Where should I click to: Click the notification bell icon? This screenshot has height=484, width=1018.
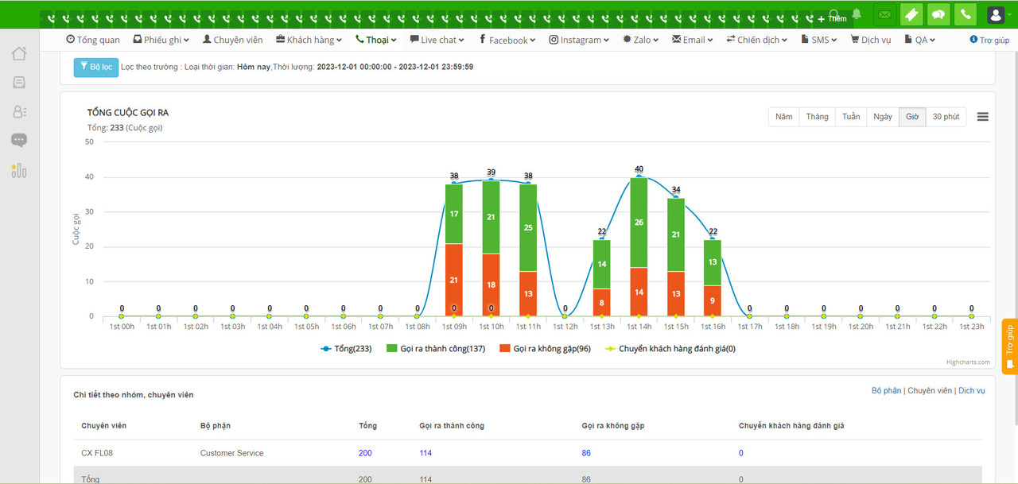point(857,14)
